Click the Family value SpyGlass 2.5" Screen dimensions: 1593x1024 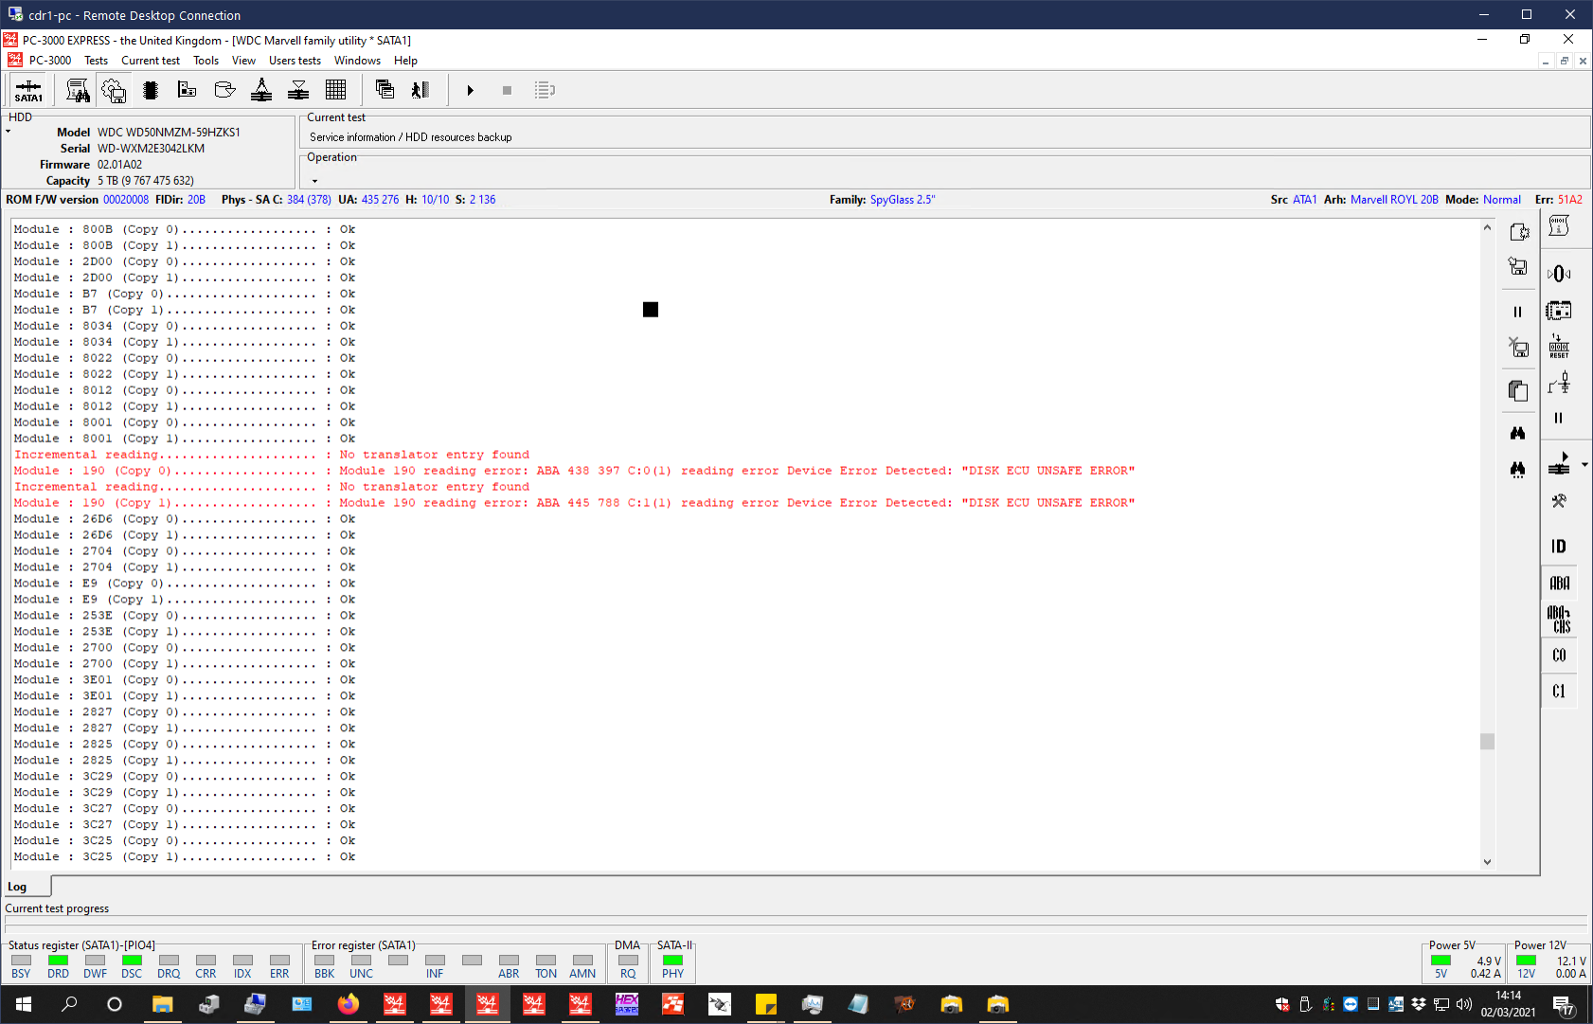[x=903, y=200]
